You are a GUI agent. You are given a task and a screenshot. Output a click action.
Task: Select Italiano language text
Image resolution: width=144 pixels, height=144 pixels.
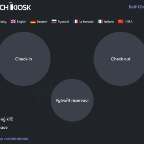tap(109, 22)
